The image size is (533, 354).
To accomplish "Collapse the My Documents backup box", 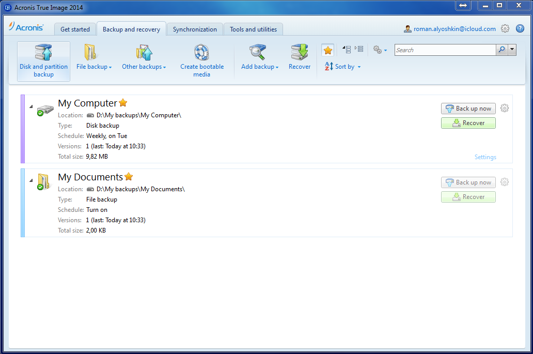I will click(31, 180).
